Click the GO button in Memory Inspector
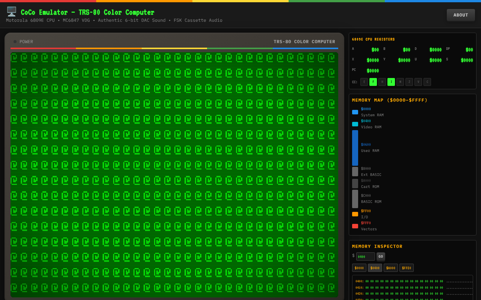 coord(381,256)
